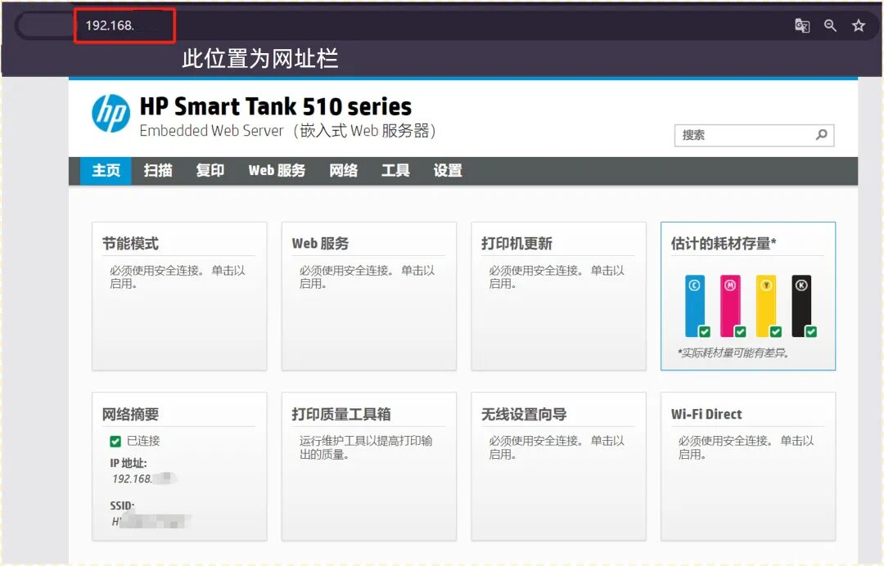This screenshot has height=566, width=884.
Task: Open the Web 服务 card title
Action: click(320, 244)
